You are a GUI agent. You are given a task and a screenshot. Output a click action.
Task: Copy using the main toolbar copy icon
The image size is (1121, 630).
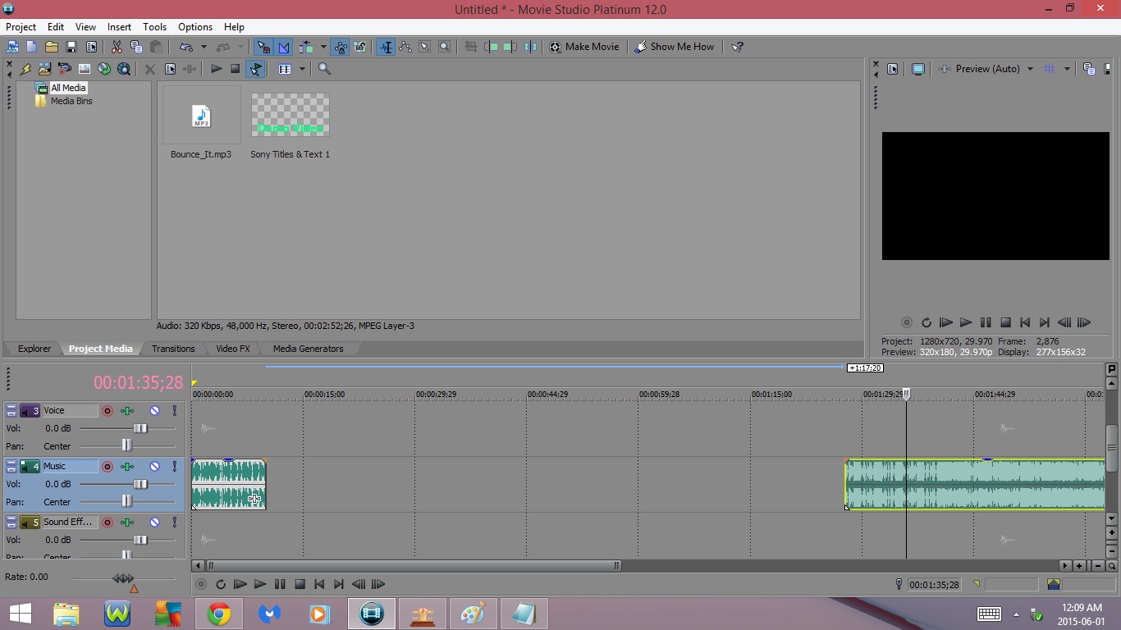pos(136,47)
